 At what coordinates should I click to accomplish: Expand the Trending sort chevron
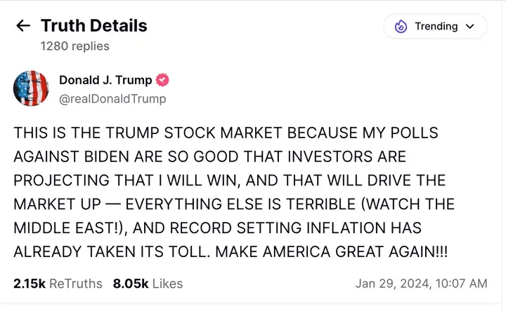pyautogui.click(x=470, y=27)
